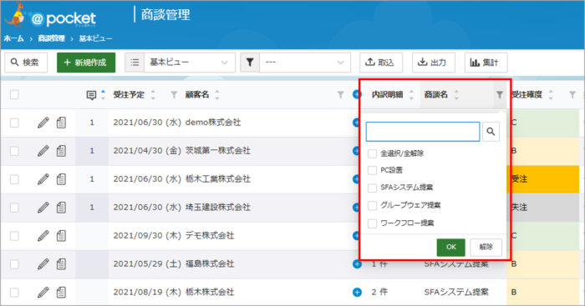This screenshot has height=306, width=585.
Task: Click the comment column header icon
Action: coord(91,95)
